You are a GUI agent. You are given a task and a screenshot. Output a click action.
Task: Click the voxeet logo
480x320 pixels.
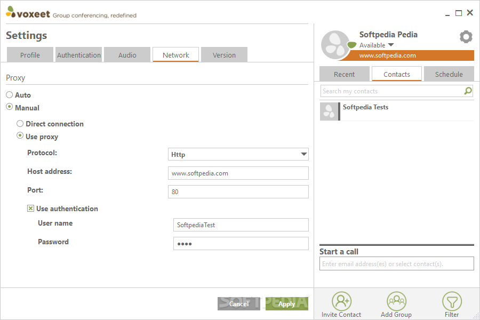28,12
